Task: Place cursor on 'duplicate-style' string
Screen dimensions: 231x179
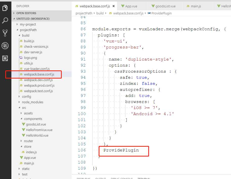Action: [x=148, y=59]
